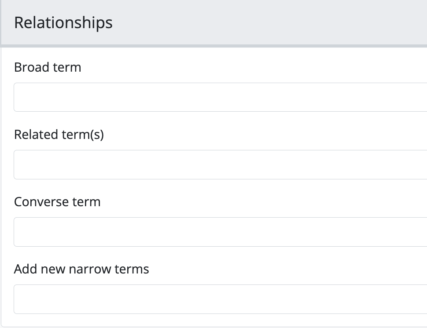Activate the Related term(s) autocomplete box
Image resolution: width=427 pixels, height=328 pixels.
pyautogui.click(x=220, y=164)
